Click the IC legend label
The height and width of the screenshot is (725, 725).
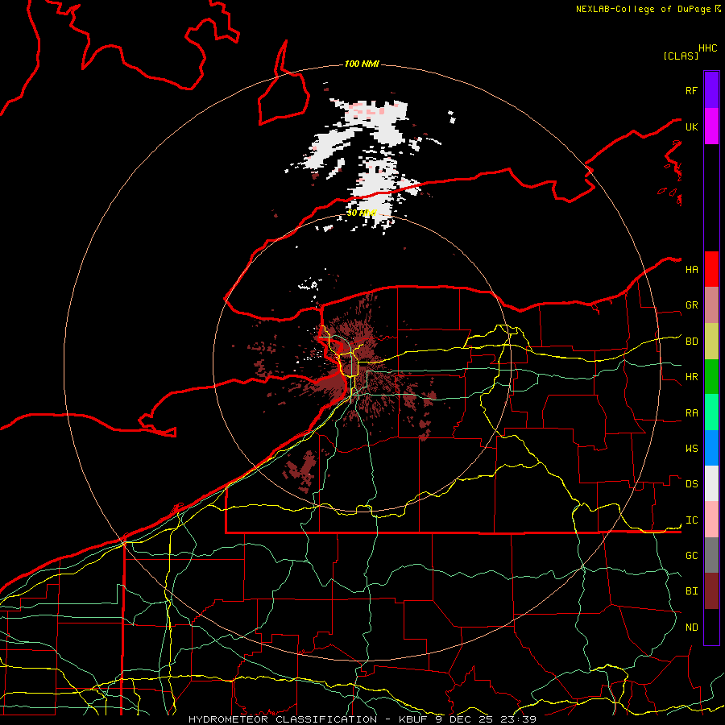[x=691, y=520]
